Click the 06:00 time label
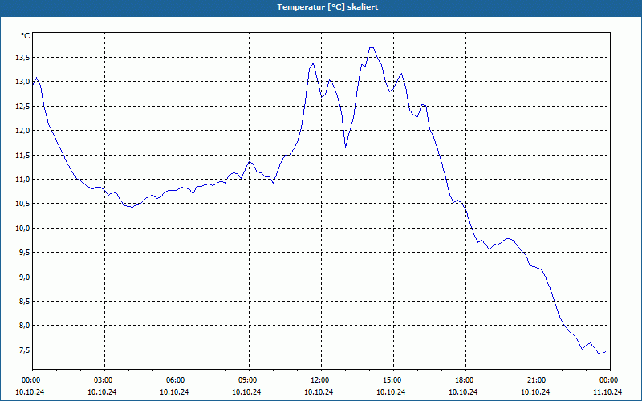642x401 pixels. tap(174, 380)
